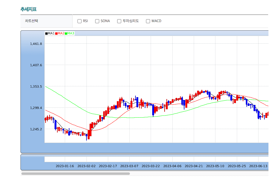The image size is (279, 182).
Task: Click the 1,245.2 price axis label
Action: [x=36, y=129]
